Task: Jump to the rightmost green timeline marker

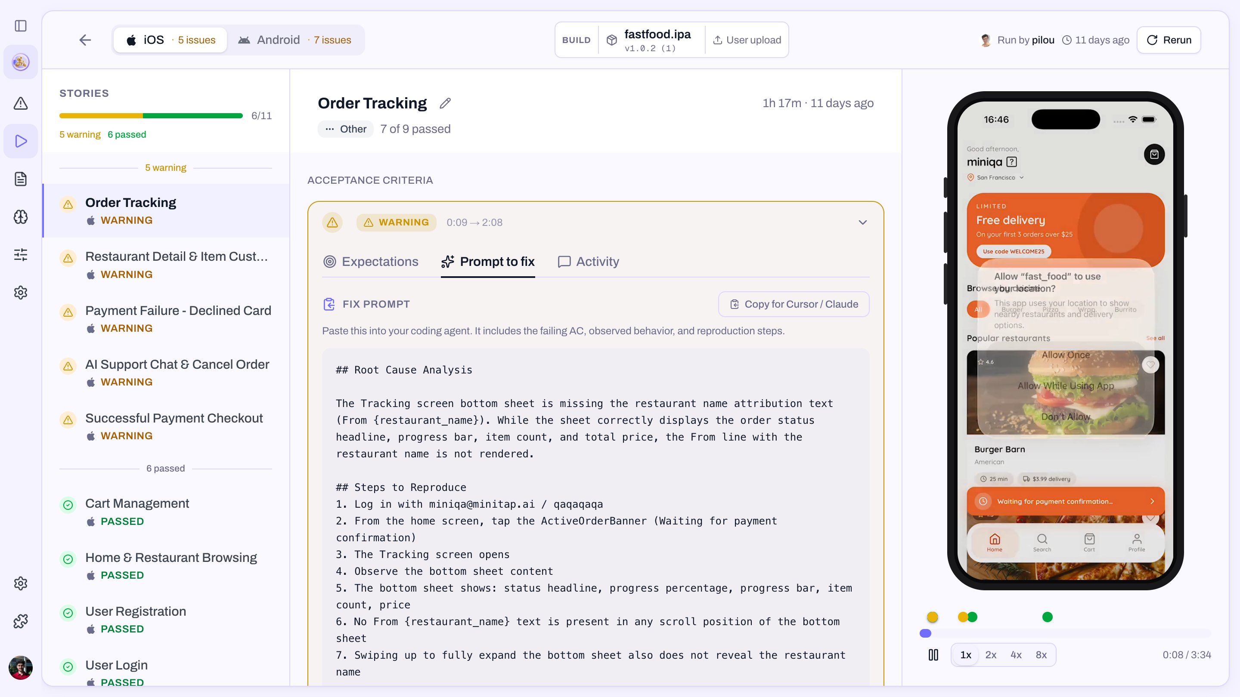Action: [1048, 617]
